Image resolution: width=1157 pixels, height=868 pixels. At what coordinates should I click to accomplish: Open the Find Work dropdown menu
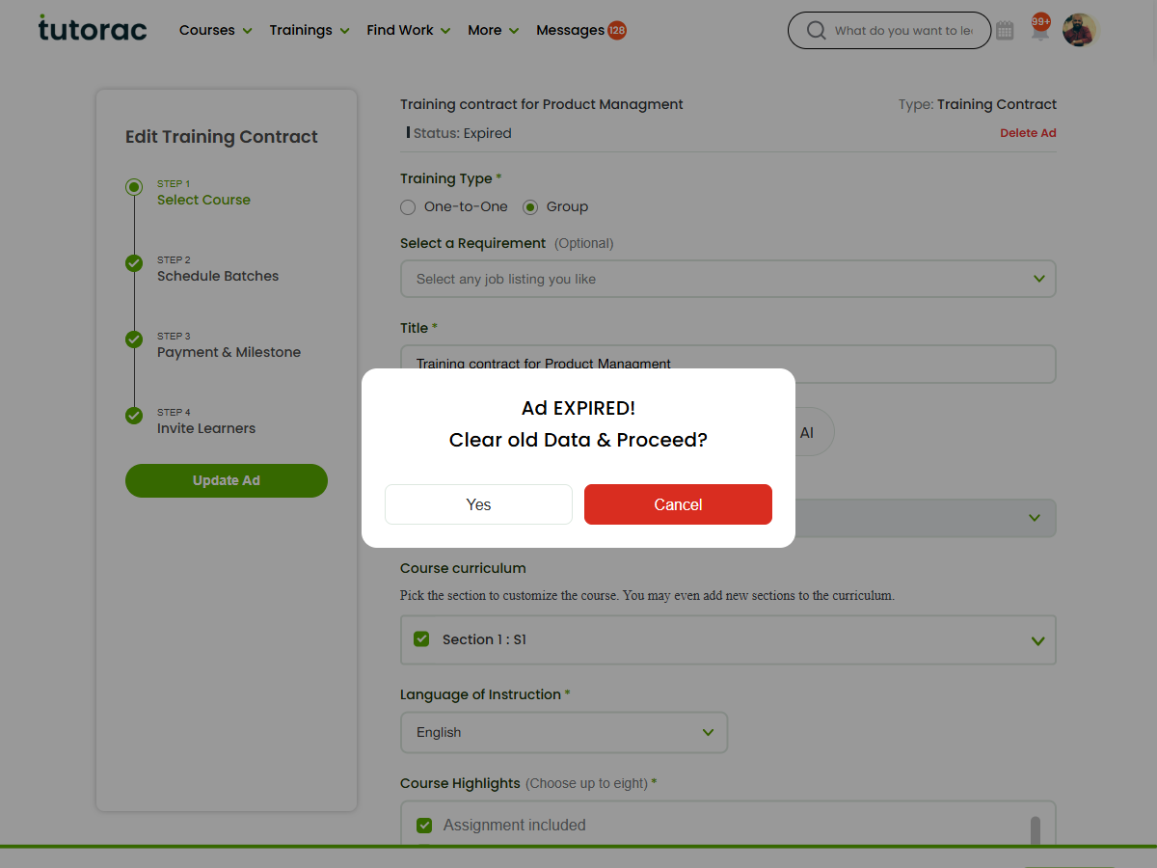[x=409, y=30]
